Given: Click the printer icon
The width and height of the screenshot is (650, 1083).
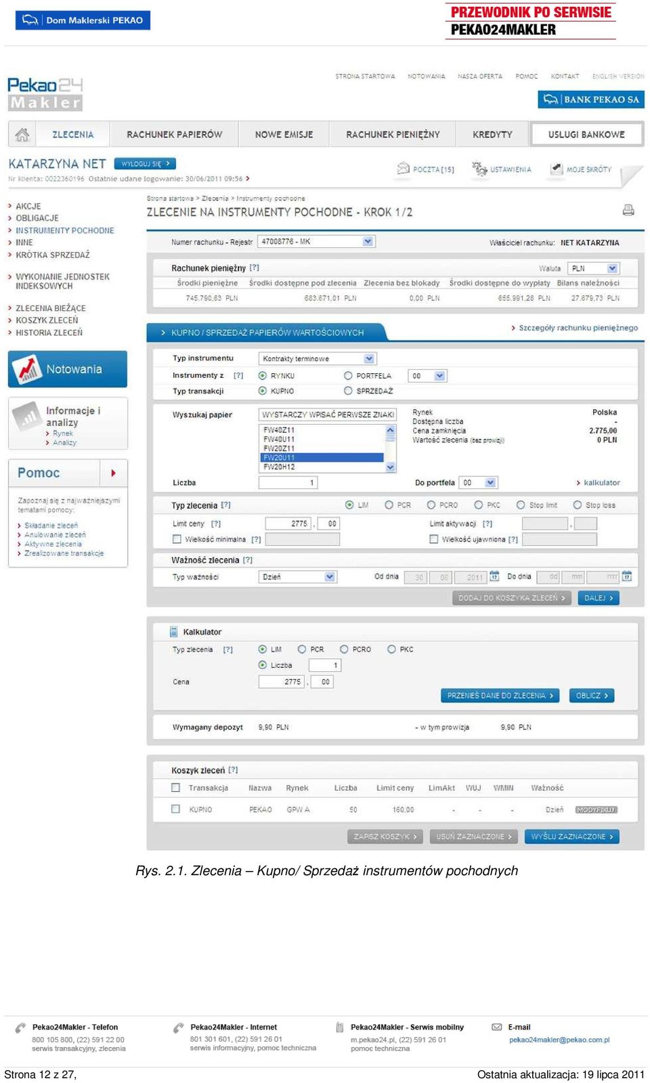Looking at the screenshot, I should 628,210.
